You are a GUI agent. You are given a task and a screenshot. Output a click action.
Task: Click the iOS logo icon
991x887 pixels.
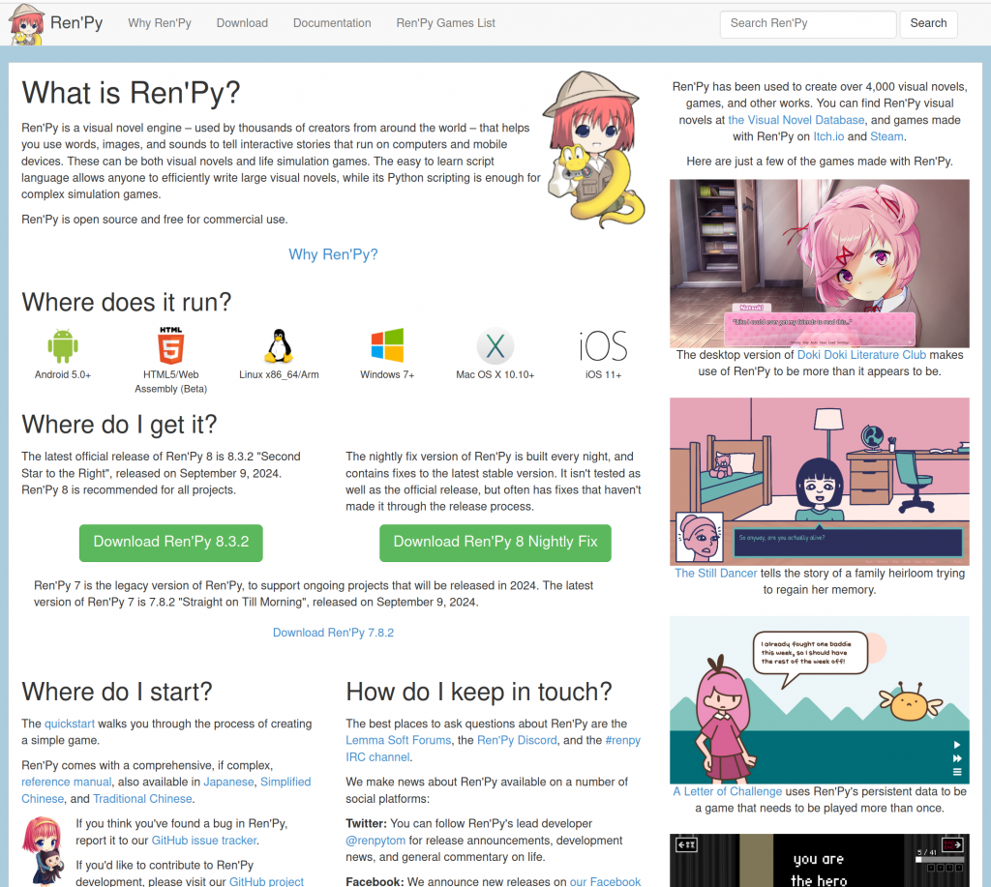coord(603,346)
